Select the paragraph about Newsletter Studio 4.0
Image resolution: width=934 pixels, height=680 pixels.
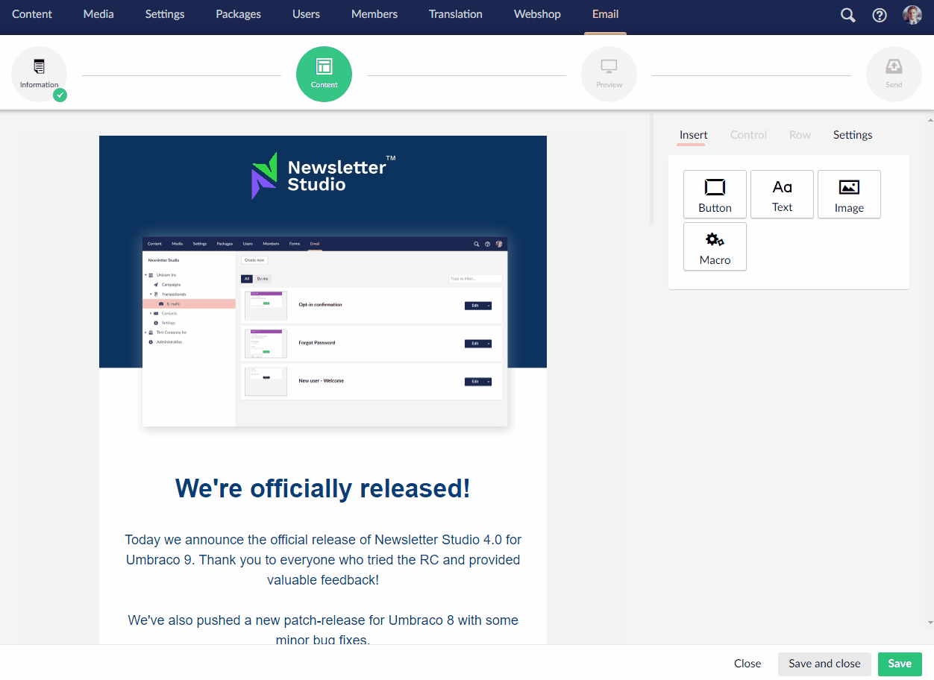tap(323, 559)
